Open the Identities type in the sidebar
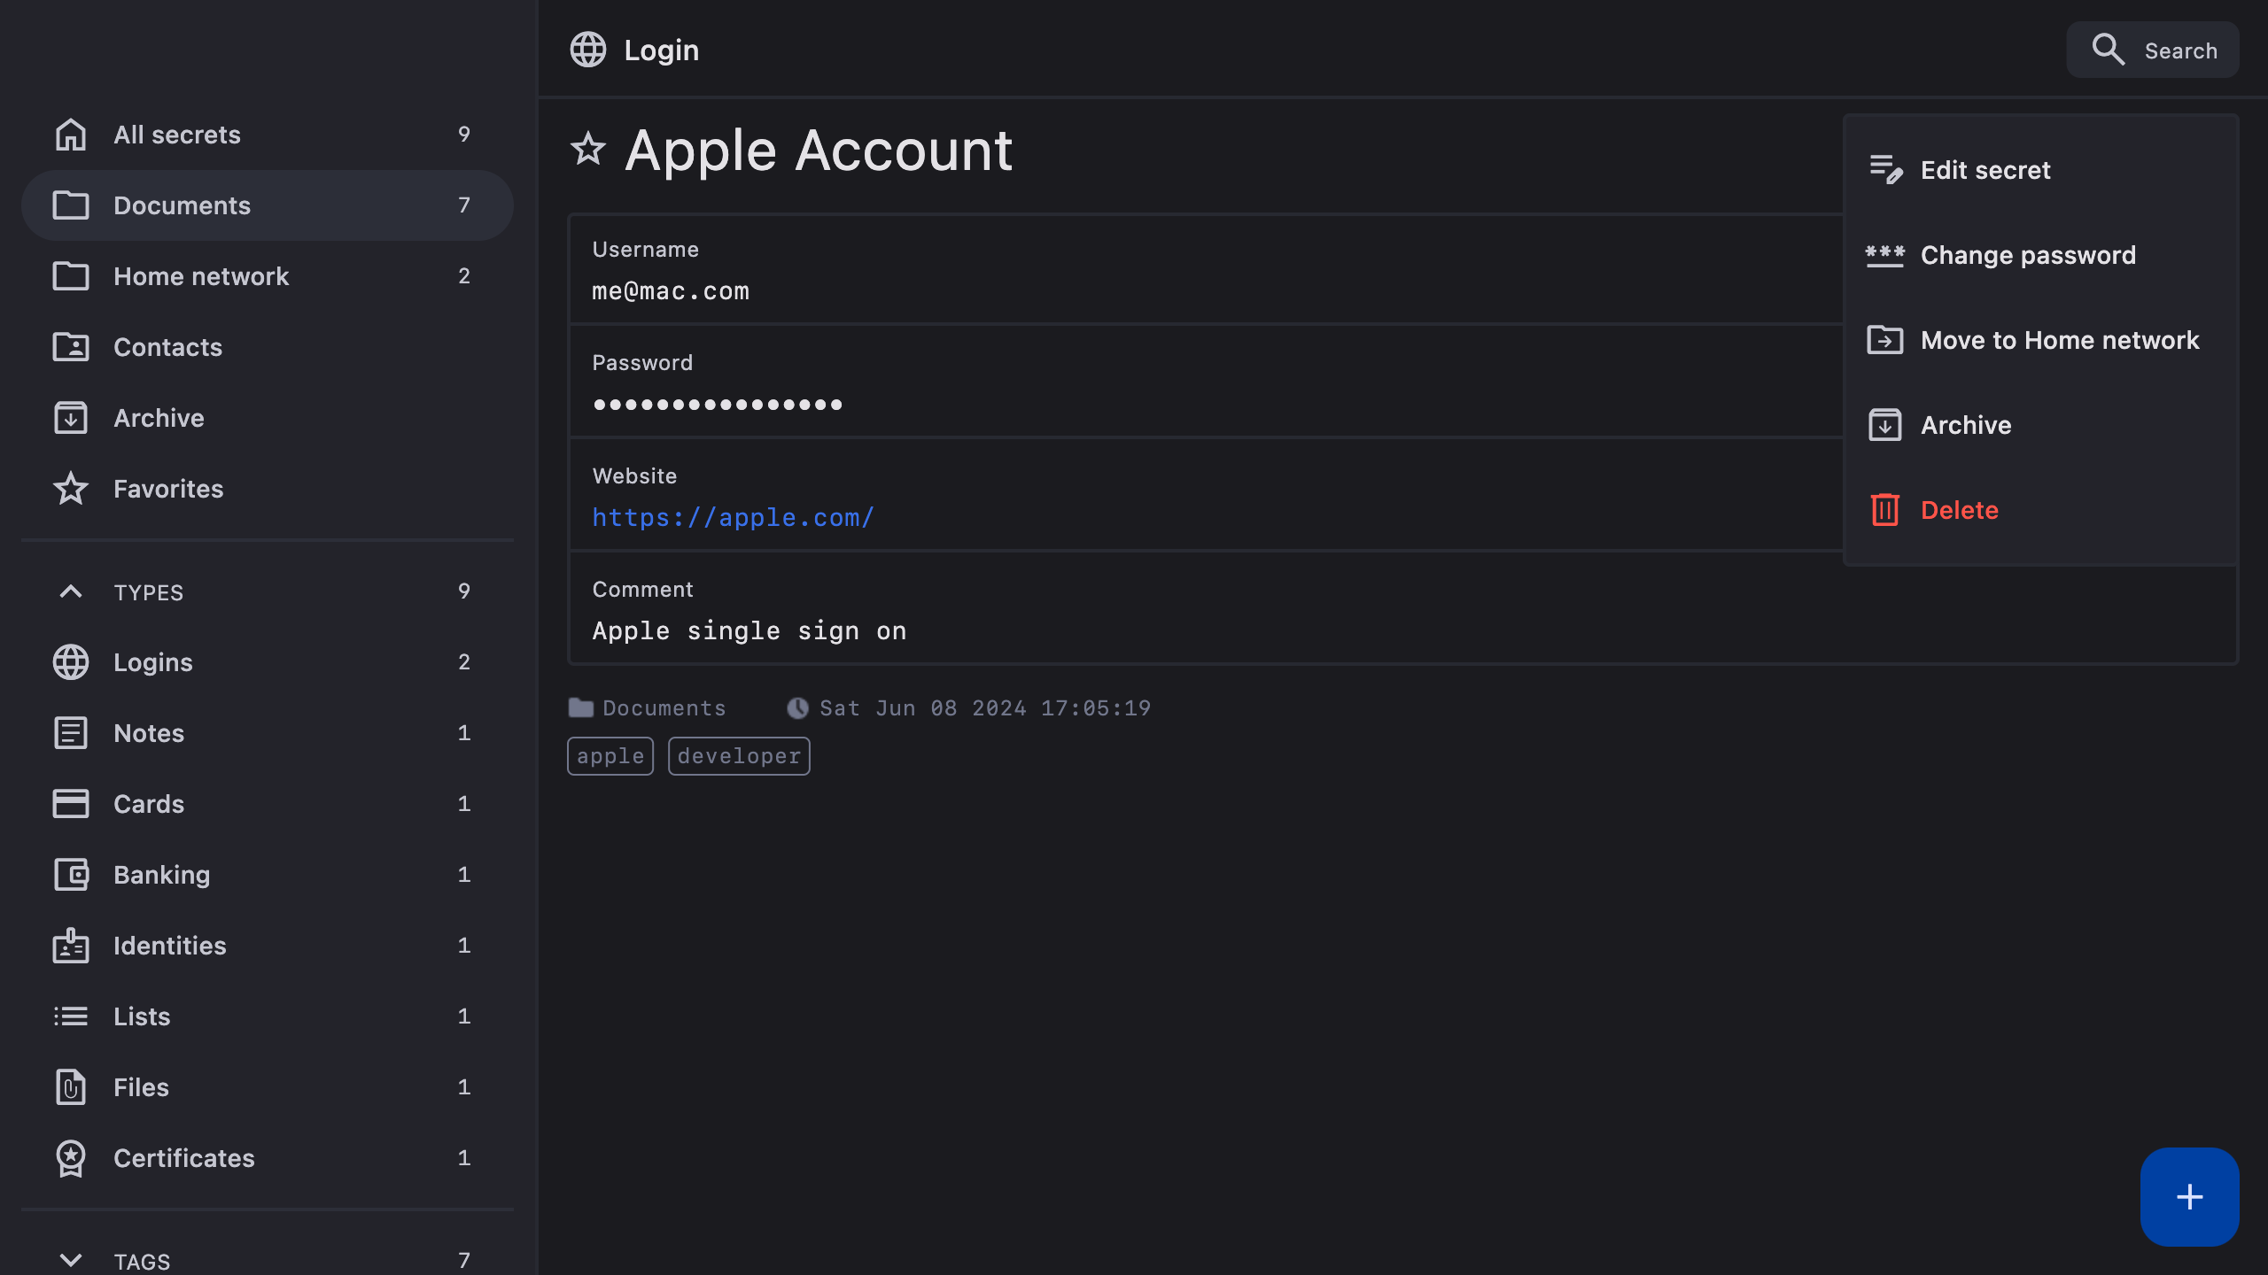The height and width of the screenshot is (1275, 2268). pos(169,946)
